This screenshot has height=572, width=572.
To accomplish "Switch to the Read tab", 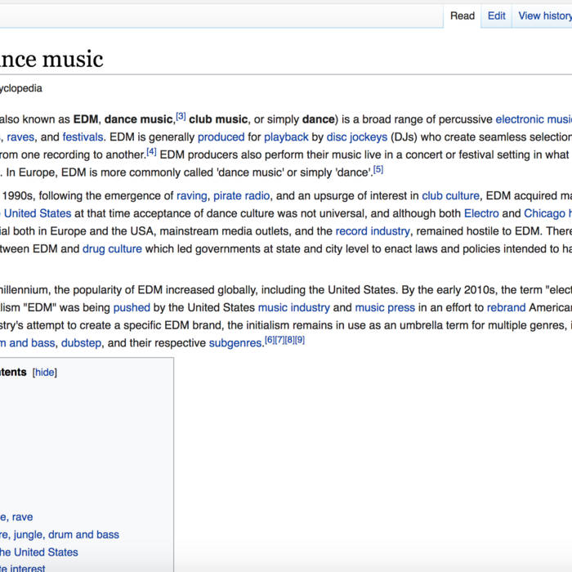I will click(x=463, y=16).
